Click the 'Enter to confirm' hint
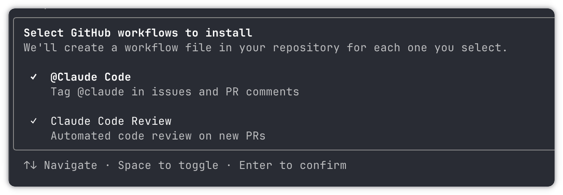 click(292, 165)
